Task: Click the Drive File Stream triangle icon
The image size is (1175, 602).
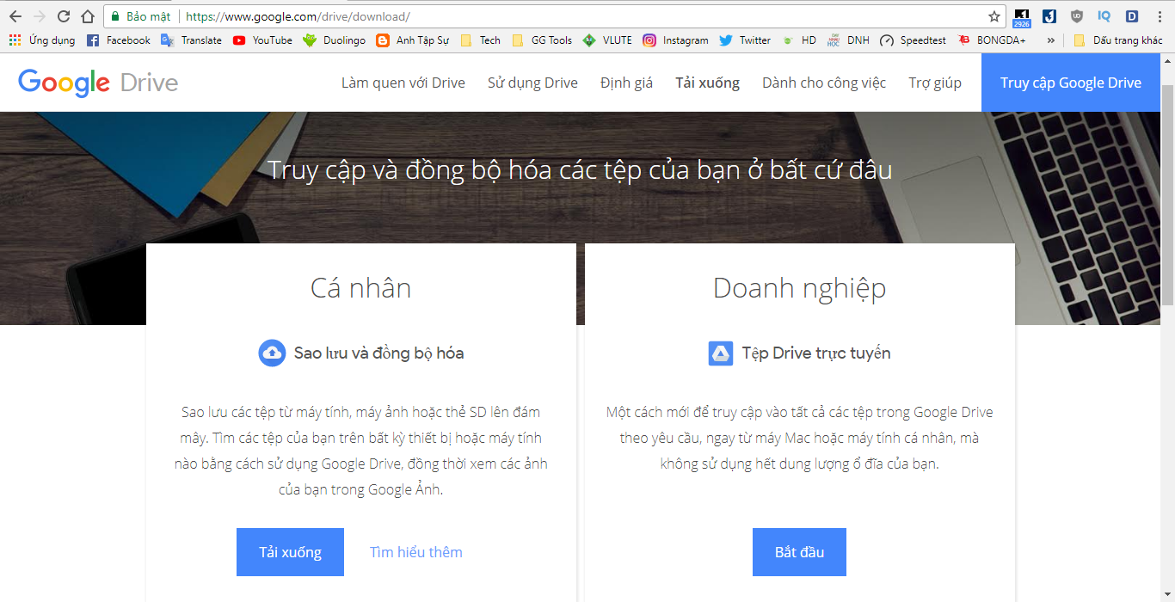Action: 721,353
